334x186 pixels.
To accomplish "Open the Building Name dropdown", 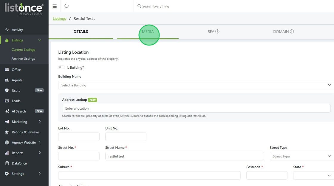I will tap(196, 85).
